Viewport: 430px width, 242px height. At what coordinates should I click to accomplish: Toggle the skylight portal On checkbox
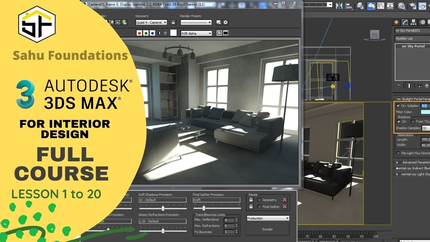pos(398,106)
